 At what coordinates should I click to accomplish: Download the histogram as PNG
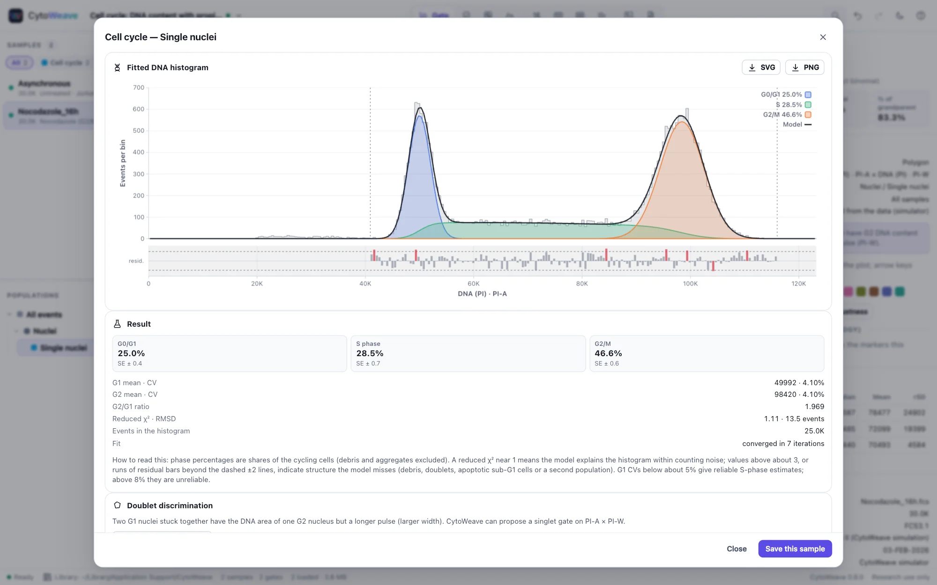click(804, 67)
